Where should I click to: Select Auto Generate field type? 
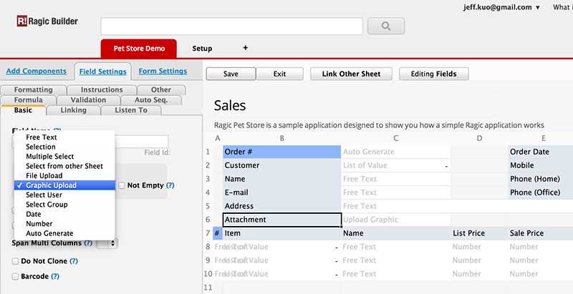[64, 233]
